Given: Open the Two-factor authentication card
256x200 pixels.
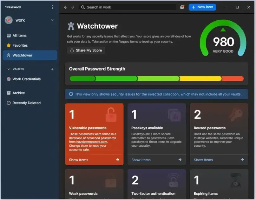Looking at the screenshot, I should click(157, 184).
